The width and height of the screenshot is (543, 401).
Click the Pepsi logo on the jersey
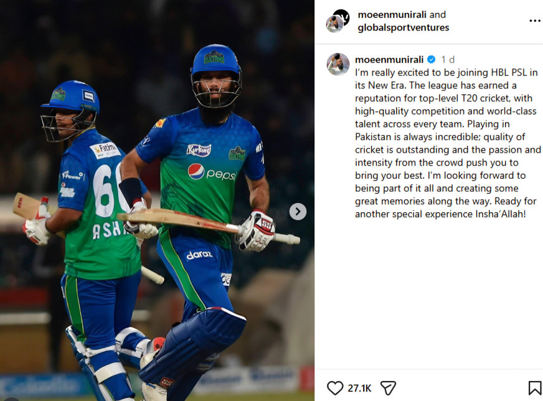(212, 172)
